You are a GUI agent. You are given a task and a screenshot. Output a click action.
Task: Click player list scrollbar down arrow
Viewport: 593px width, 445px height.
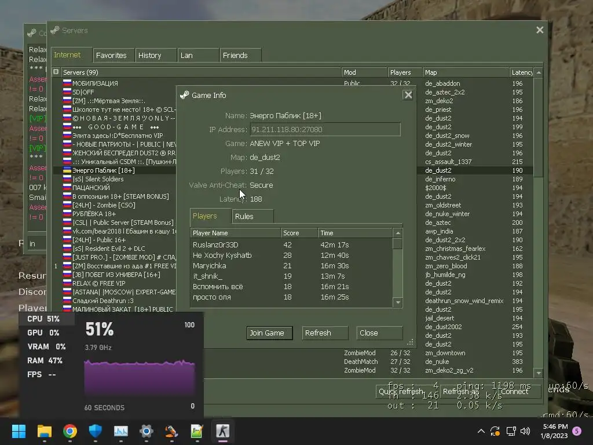click(397, 302)
